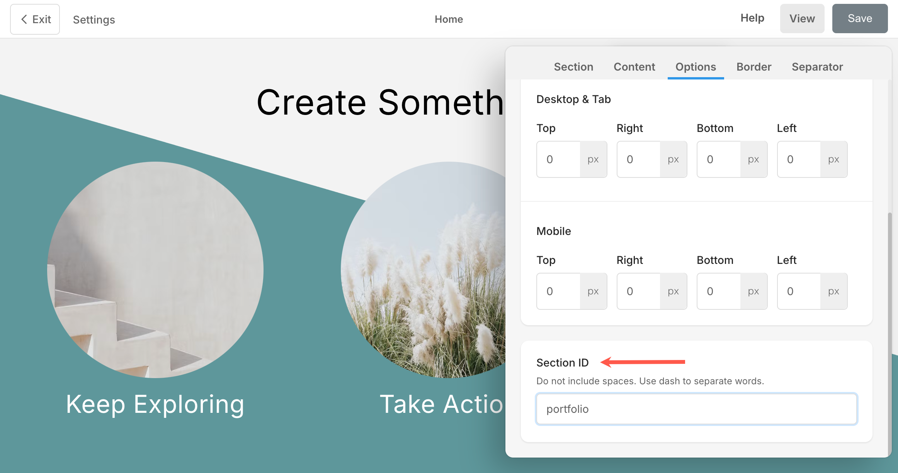Select the staircase circular image
Image resolution: width=898 pixels, height=473 pixels.
click(x=155, y=270)
